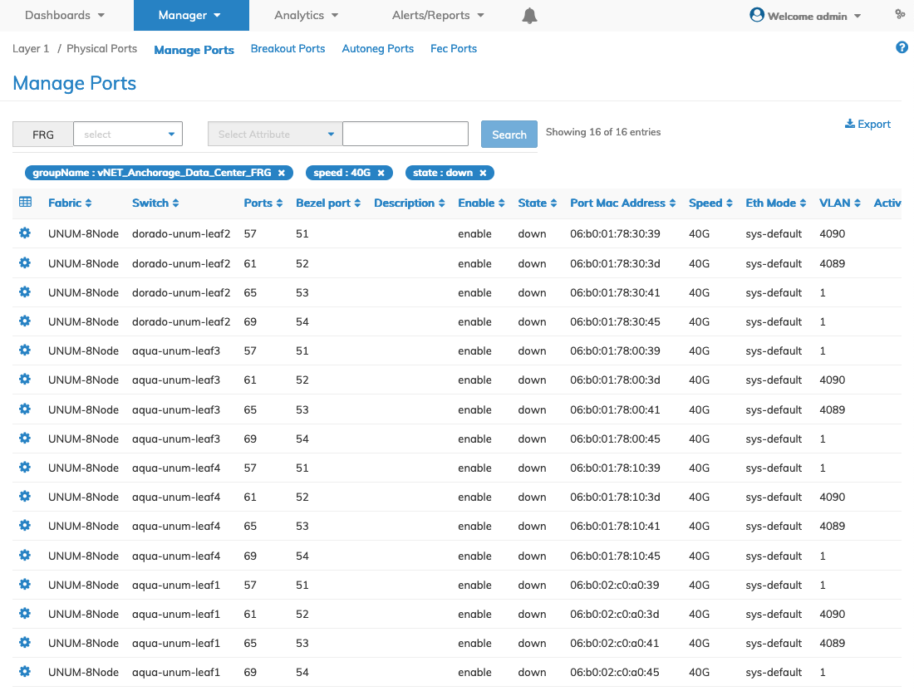Click MAC address 06:b0:02:c0:a0:45
Screen dimensions: 914x691
(x=614, y=673)
